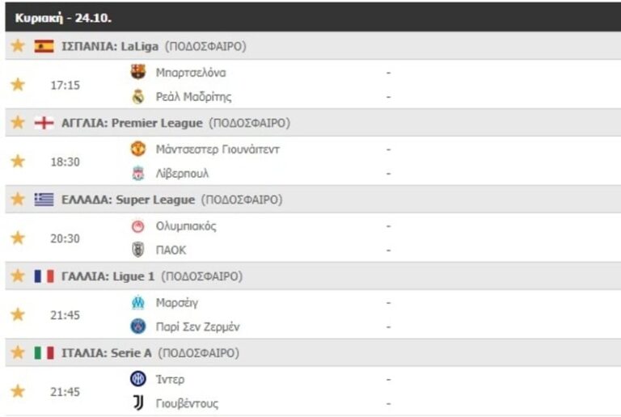Click the Liverpool club crest icon
The width and height of the screenshot is (621, 417).
coord(138,173)
